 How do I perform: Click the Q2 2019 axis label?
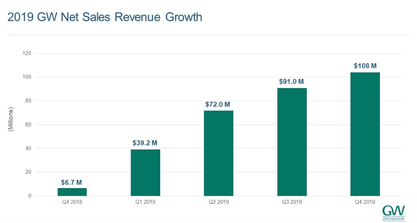click(218, 203)
